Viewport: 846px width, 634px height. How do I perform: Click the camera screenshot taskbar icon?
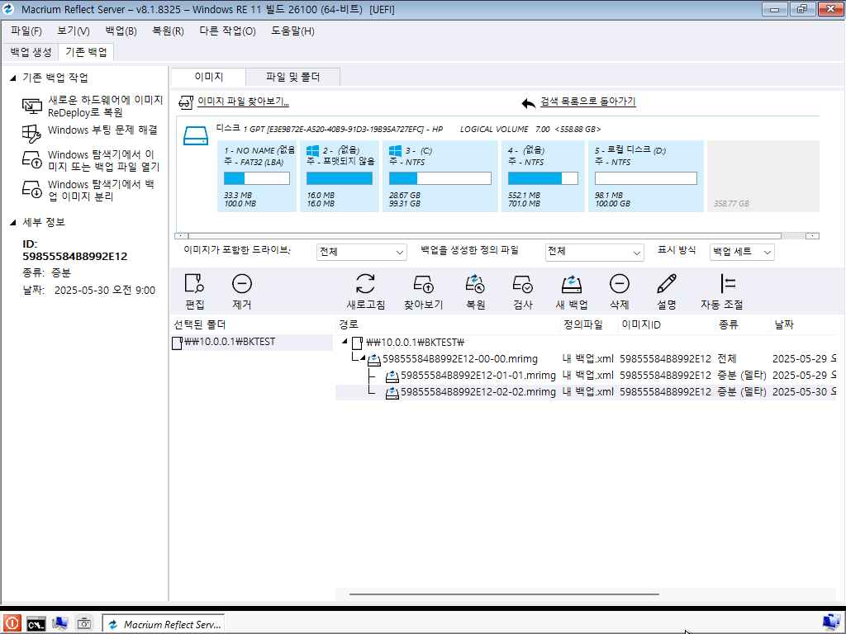click(x=84, y=624)
